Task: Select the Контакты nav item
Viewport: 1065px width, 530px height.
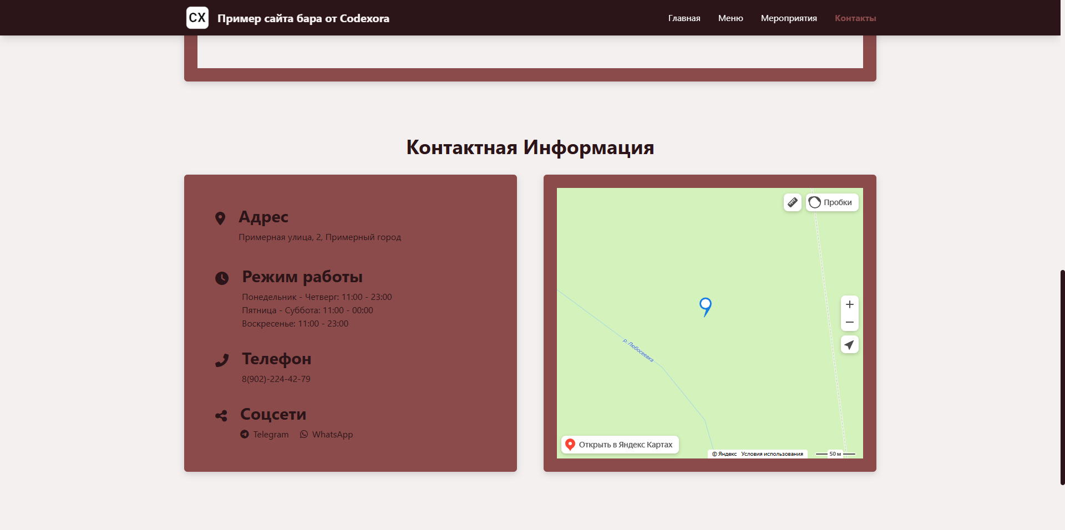Action: click(x=855, y=18)
